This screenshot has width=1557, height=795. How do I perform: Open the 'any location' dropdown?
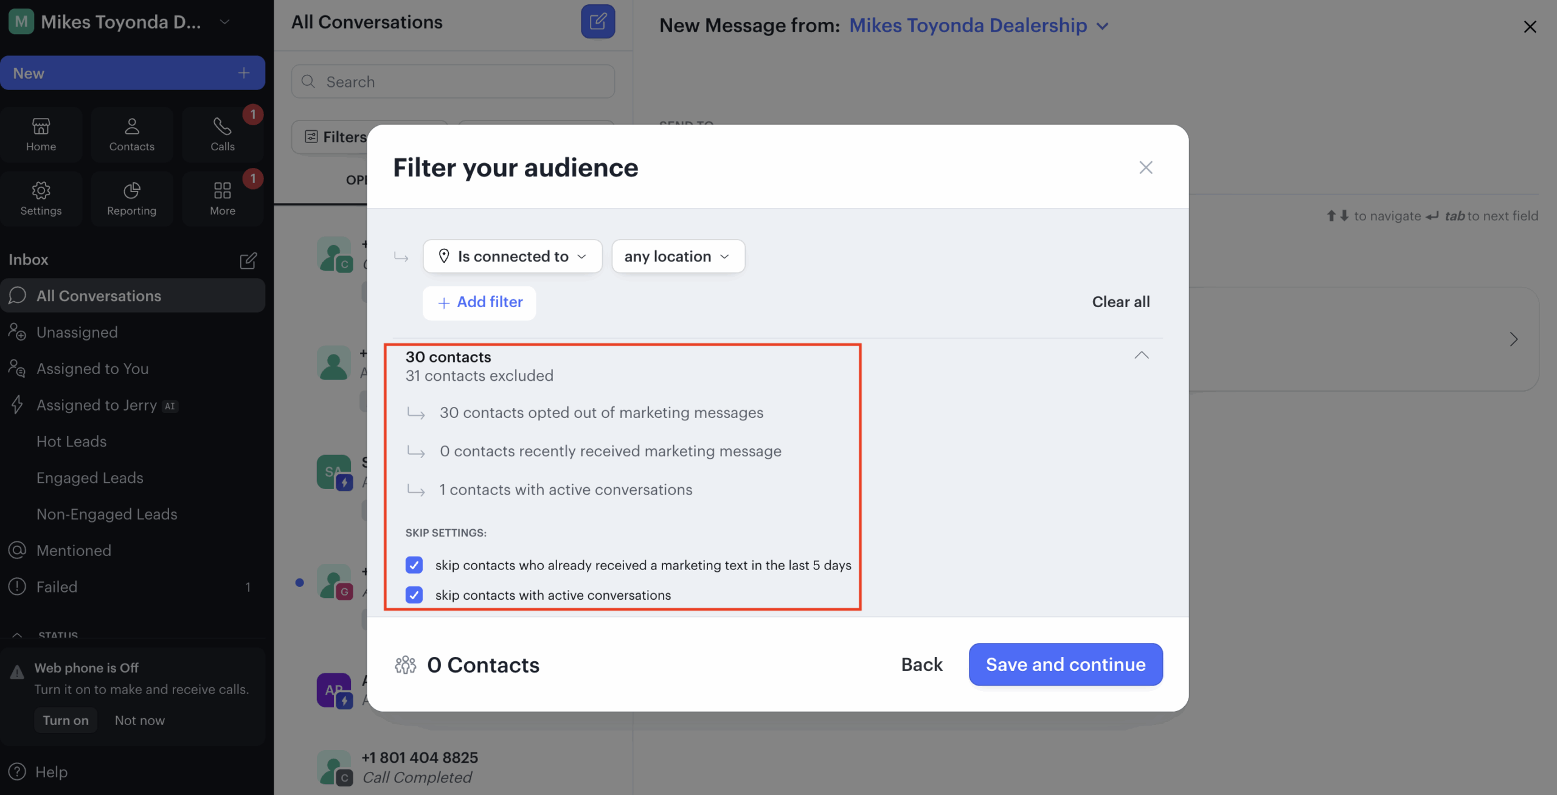678,256
